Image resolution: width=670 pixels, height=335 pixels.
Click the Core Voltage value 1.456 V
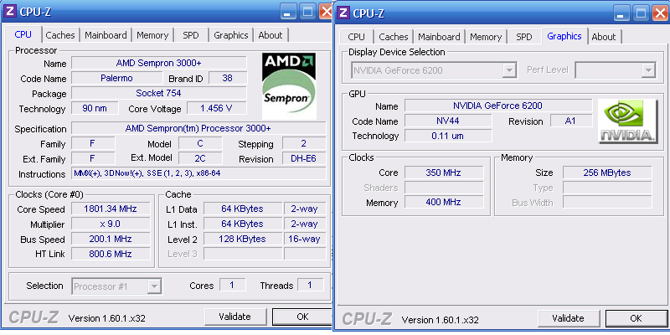coord(217,108)
